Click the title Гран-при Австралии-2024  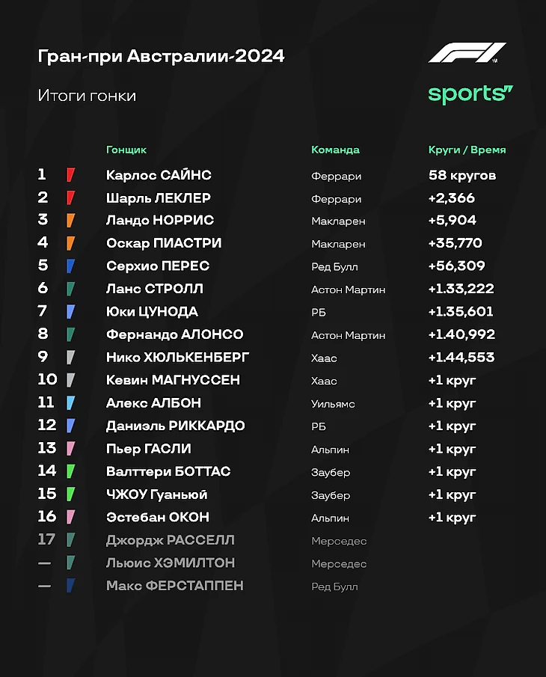pos(161,56)
